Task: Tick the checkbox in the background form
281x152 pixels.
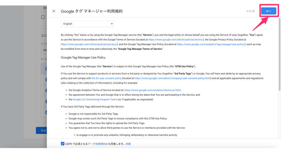Action: click(x=43, y=17)
